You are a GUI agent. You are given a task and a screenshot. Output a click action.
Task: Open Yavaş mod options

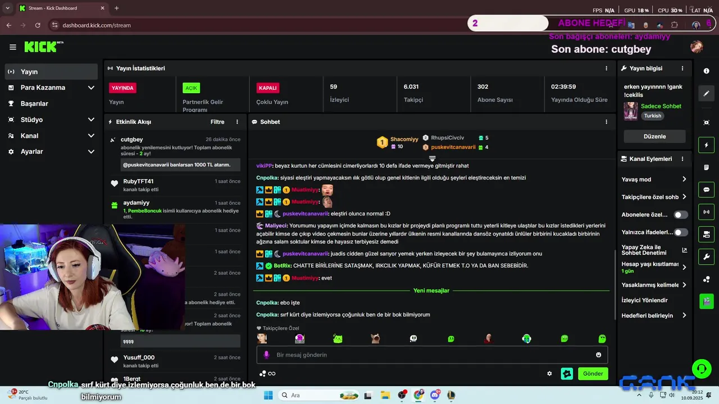tap(654, 180)
